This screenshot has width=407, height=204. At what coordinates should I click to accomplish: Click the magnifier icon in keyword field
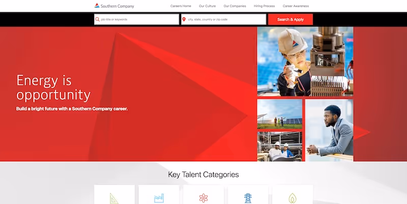(x=97, y=19)
